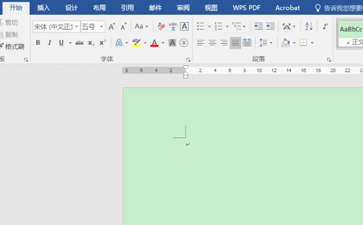Click 格式刷 format painter
This screenshot has width=363, height=225.
[x=12, y=47]
